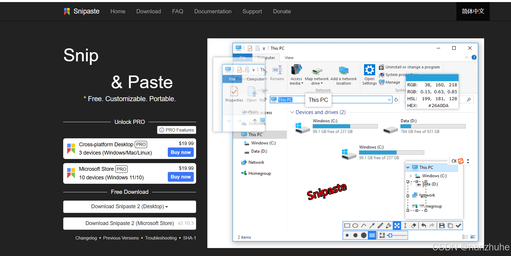
Task: Click the address bar showing This PC
Action: [331, 100]
